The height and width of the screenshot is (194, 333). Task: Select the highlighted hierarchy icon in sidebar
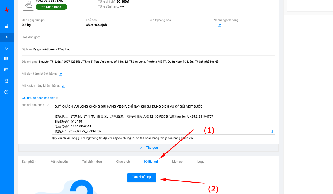click(x=6, y=37)
